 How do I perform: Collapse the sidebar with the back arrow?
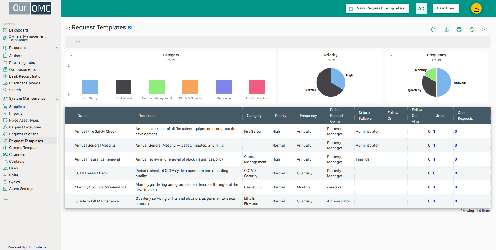6,199
